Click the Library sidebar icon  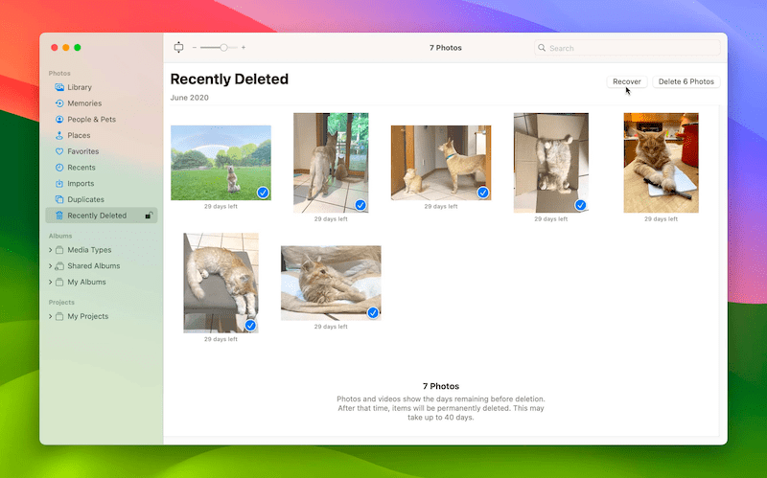pos(59,87)
